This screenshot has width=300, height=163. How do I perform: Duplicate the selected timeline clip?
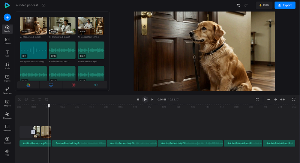click(x=26, y=99)
